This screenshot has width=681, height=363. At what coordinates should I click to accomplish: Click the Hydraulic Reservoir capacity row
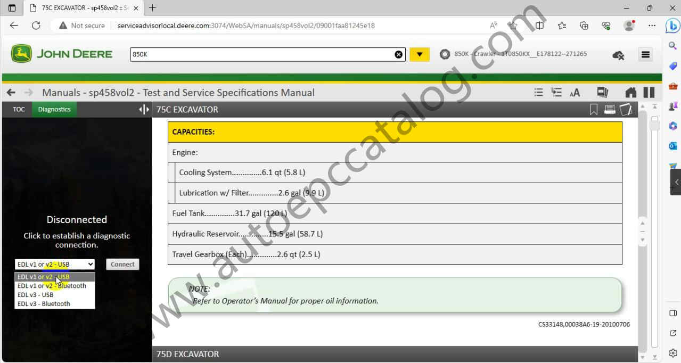(395, 234)
